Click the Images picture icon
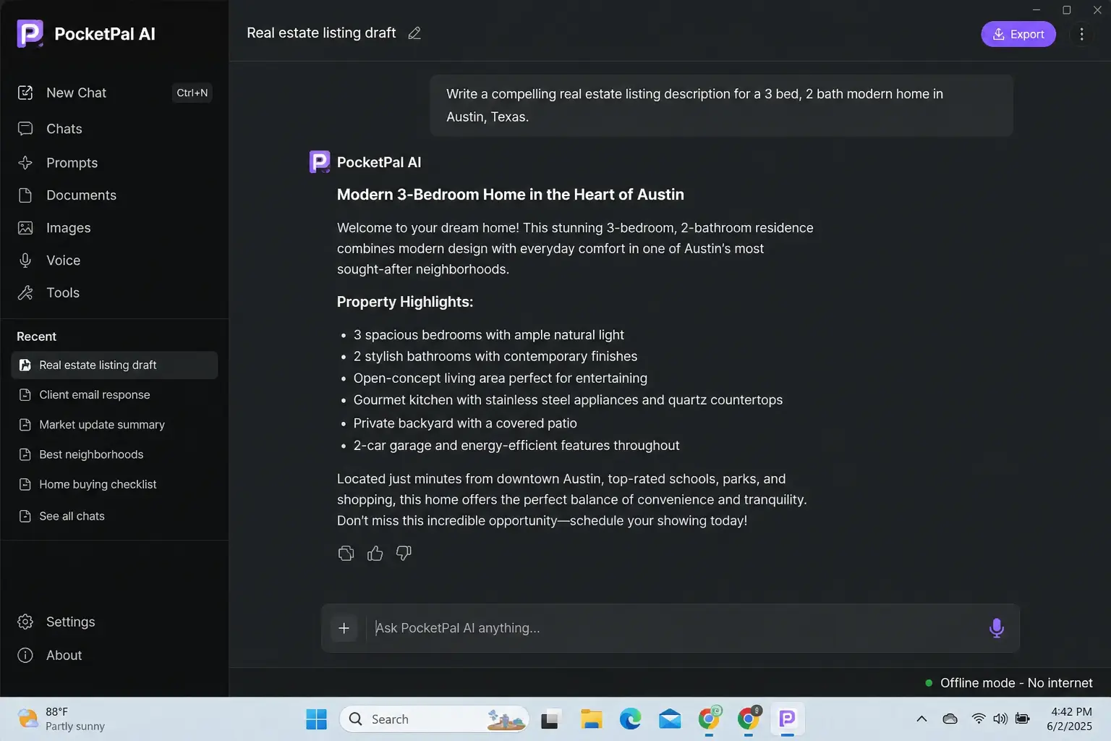 click(25, 228)
